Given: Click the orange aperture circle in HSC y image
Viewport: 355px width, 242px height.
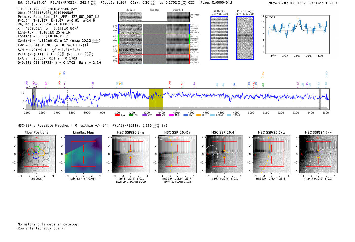Looking at the screenshot, I should tap(318, 154).
